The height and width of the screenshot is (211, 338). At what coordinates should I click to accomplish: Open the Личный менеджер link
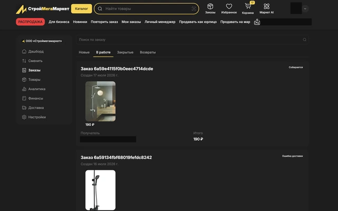pos(160,22)
